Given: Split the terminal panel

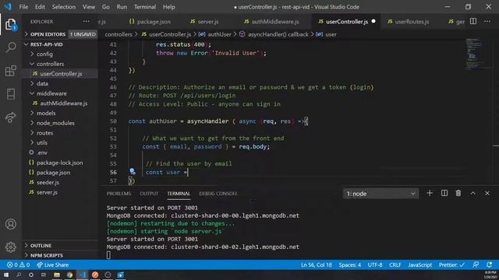Looking at the screenshot, I should [x=444, y=193].
